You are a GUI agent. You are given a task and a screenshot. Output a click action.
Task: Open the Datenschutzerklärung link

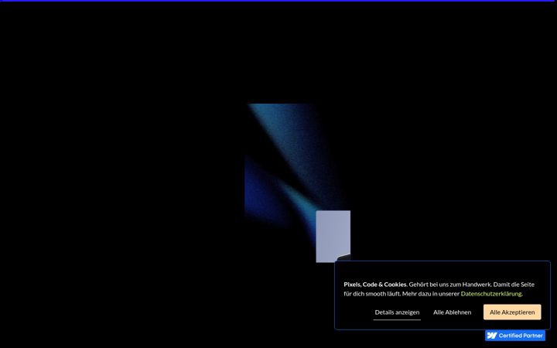click(x=491, y=294)
